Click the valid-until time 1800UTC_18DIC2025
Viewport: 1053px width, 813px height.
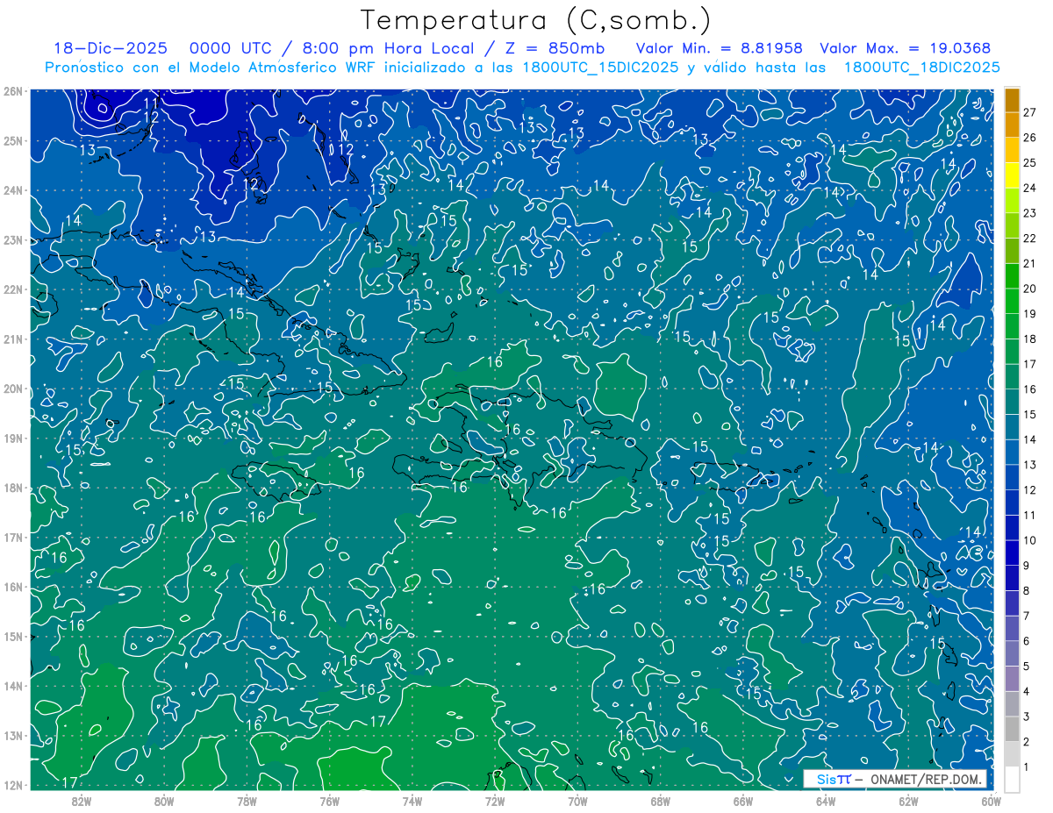[921, 67]
